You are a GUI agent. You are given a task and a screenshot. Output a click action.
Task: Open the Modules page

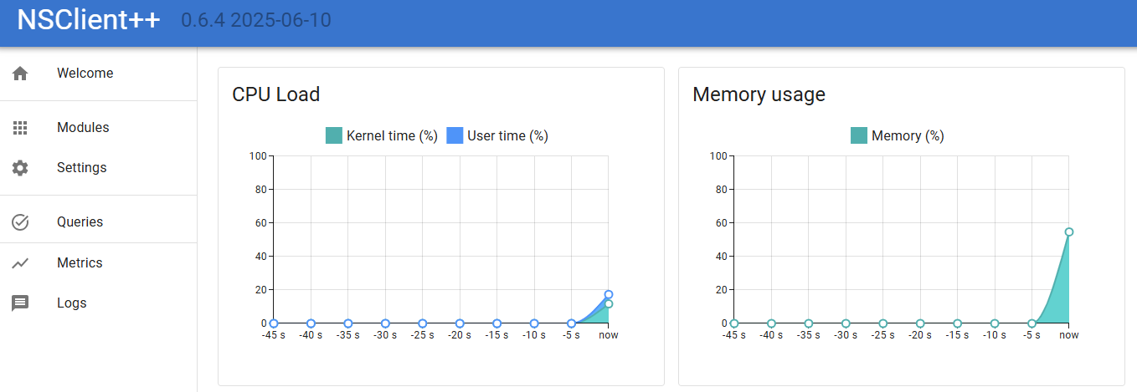[x=99, y=128]
